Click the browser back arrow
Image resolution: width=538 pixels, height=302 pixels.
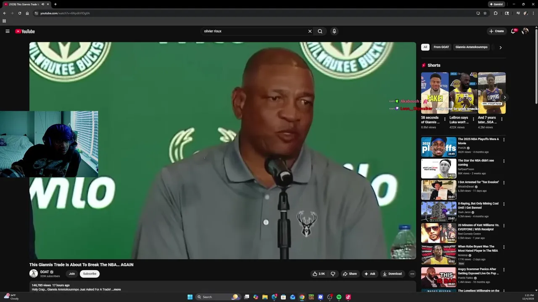tap(5, 13)
